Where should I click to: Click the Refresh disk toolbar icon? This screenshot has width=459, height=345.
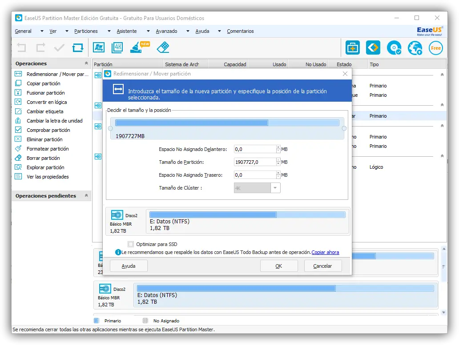point(78,48)
